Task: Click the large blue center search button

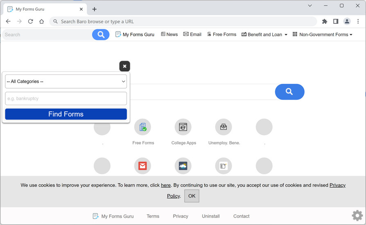Action: pos(289,92)
